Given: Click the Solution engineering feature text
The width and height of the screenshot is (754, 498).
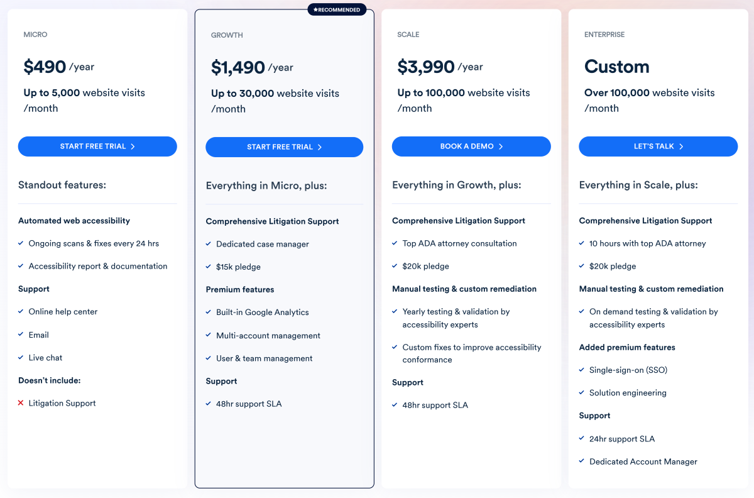Looking at the screenshot, I should pos(628,393).
